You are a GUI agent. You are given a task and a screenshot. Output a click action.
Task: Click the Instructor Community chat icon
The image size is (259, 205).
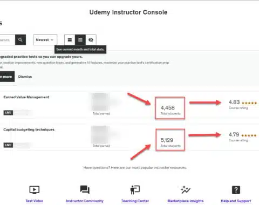(85, 190)
